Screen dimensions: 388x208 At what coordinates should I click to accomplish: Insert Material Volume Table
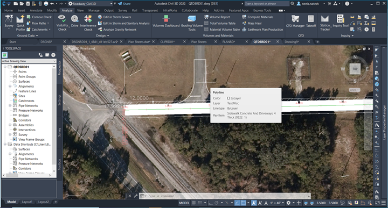click(x=222, y=30)
